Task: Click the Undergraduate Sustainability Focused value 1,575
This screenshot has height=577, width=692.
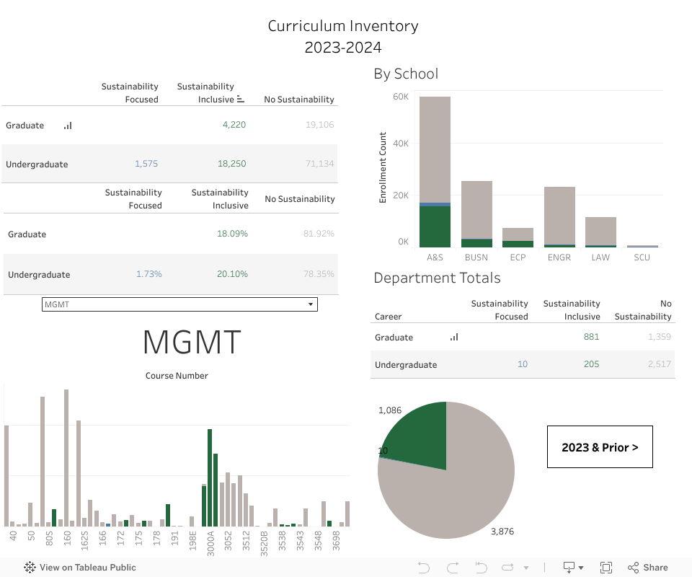Action: click(x=146, y=164)
